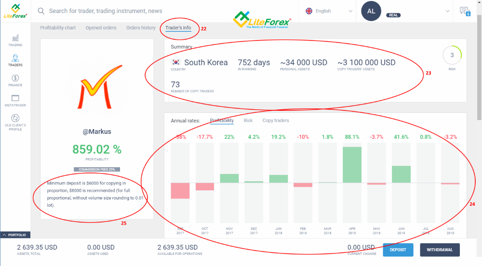Click the 2 639.35 USD assets total value
This screenshot has width=482, height=266.
(x=37, y=247)
